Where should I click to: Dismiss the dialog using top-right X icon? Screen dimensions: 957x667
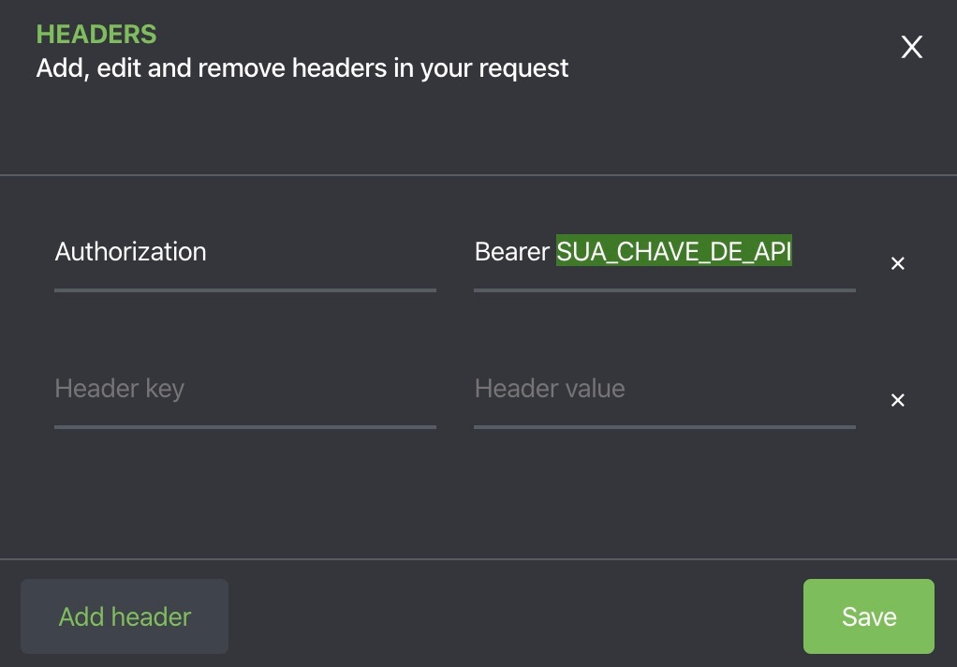[911, 48]
